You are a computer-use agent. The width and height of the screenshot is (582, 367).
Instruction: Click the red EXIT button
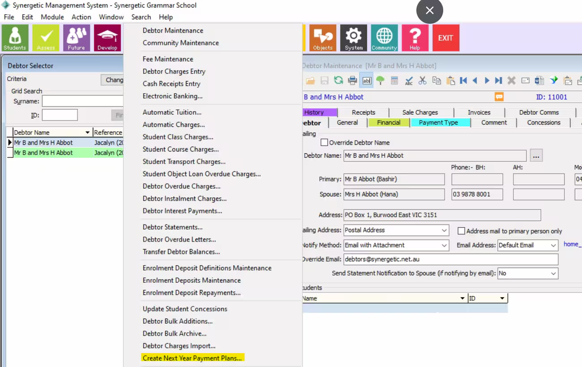(446, 38)
